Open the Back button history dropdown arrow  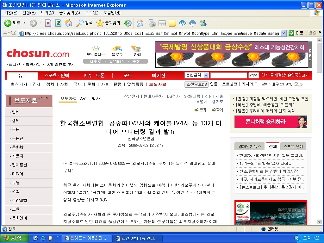(24, 23)
